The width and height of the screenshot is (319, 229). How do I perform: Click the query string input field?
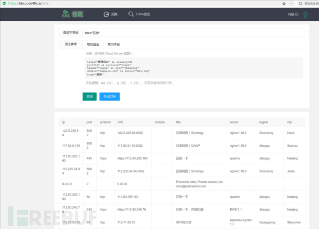(193, 33)
